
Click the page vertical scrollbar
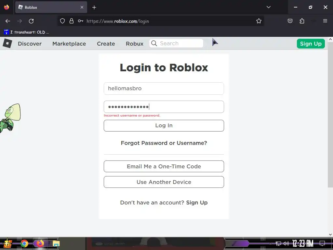coord(330,115)
